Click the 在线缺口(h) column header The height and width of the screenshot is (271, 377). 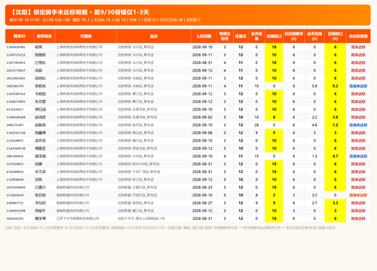coord(335,36)
